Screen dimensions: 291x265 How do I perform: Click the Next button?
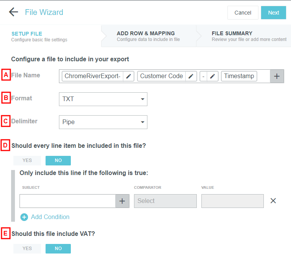click(273, 13)
